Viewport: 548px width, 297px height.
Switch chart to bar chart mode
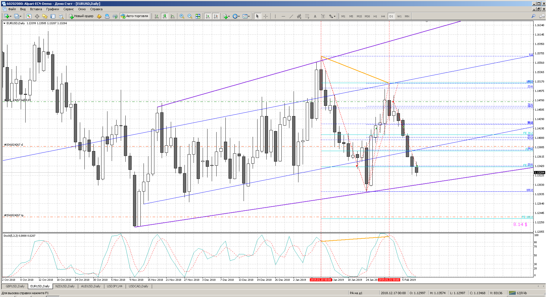tap(157, 16)
